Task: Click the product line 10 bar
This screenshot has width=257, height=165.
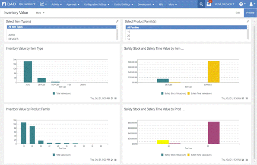Action: [x=24, y=133]
